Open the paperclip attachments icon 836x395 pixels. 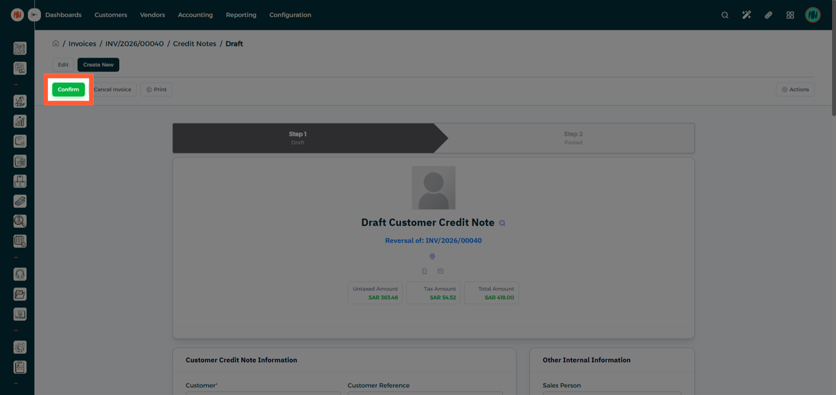point(768,15)
